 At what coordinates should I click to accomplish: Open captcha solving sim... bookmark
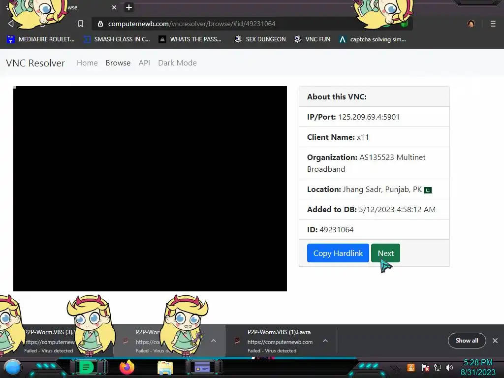point(373,39)
